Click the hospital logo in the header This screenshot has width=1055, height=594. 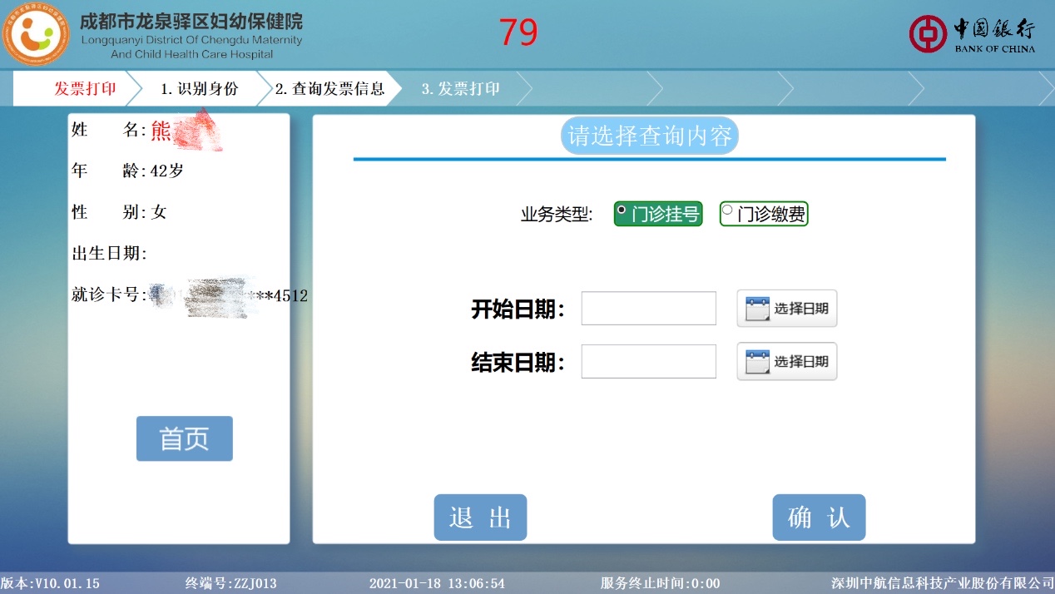tap(35, 34)
